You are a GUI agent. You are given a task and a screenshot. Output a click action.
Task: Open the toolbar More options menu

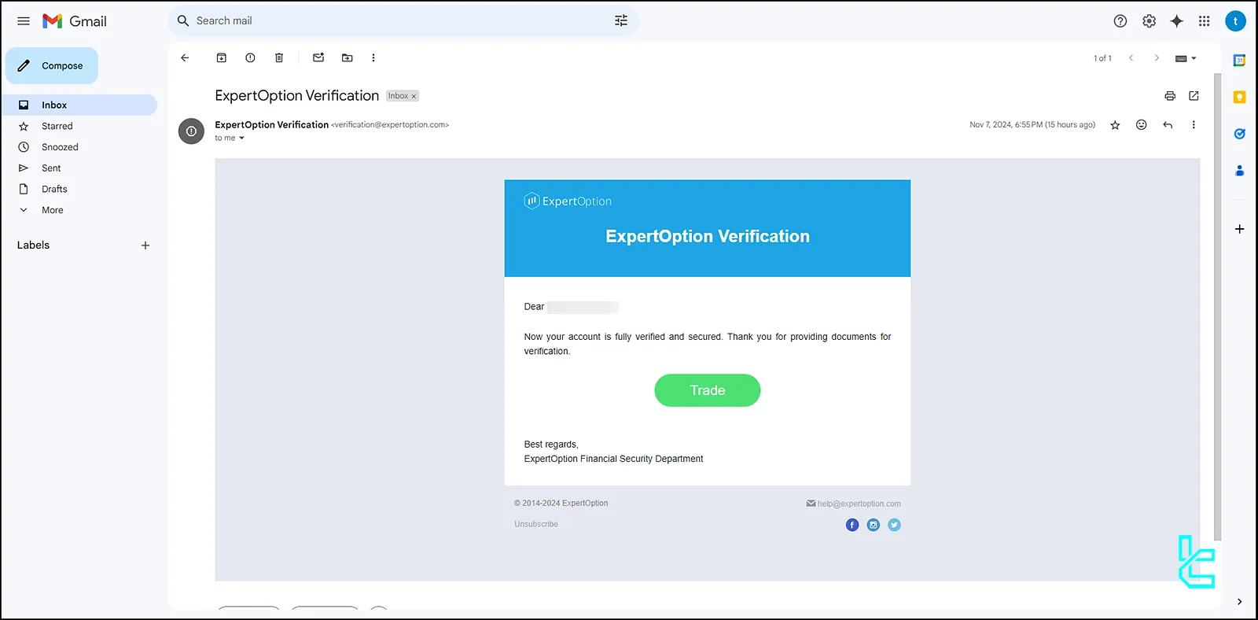pos(373,57)
